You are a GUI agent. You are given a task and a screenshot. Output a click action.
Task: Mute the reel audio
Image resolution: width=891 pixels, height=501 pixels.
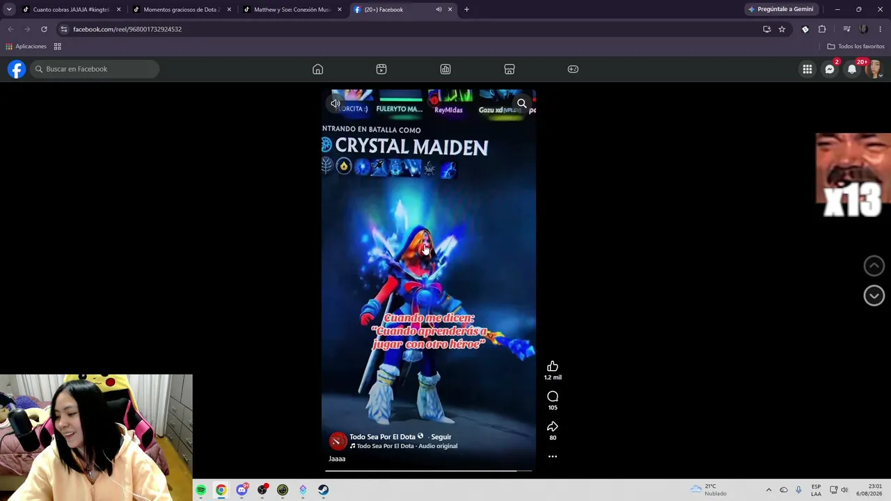336,104
